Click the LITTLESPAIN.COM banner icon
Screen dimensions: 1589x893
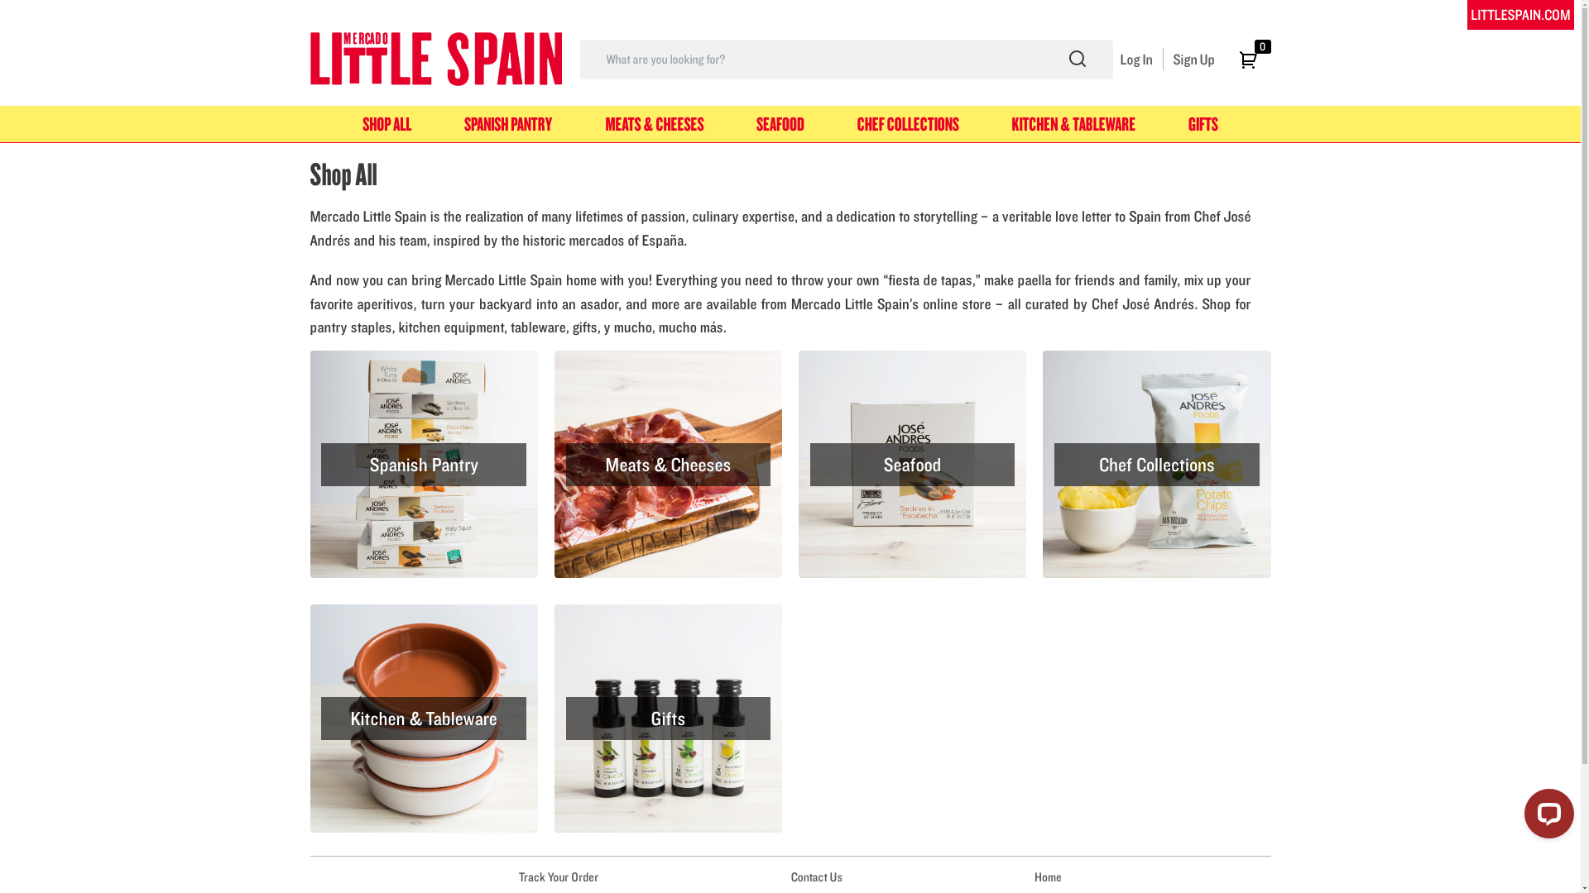pyautogui.click(x=1520, y=14)
